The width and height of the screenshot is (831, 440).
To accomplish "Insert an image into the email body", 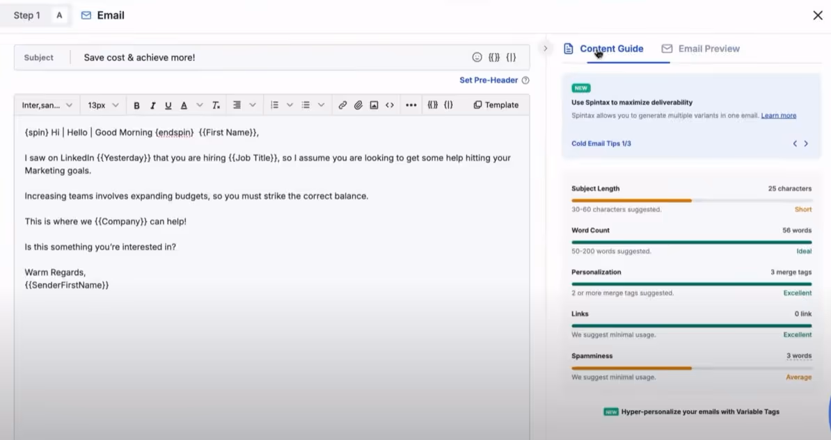I will tap(374, 104).
